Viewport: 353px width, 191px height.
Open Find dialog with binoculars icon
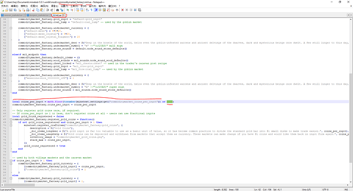click(57, 10)
